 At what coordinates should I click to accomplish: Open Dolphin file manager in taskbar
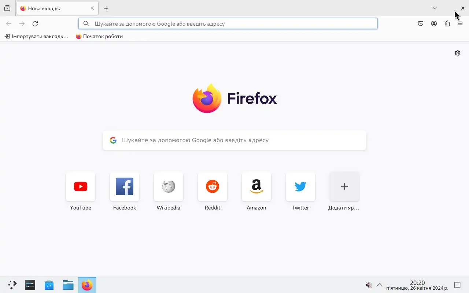coord(68,285)
